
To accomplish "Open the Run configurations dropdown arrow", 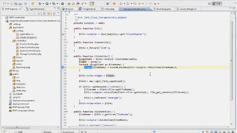I will pyautogui.click(x=50, y=4).
